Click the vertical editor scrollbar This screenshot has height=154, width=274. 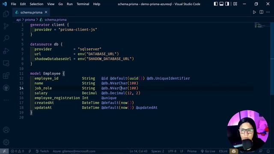click(x=272, y=59)
